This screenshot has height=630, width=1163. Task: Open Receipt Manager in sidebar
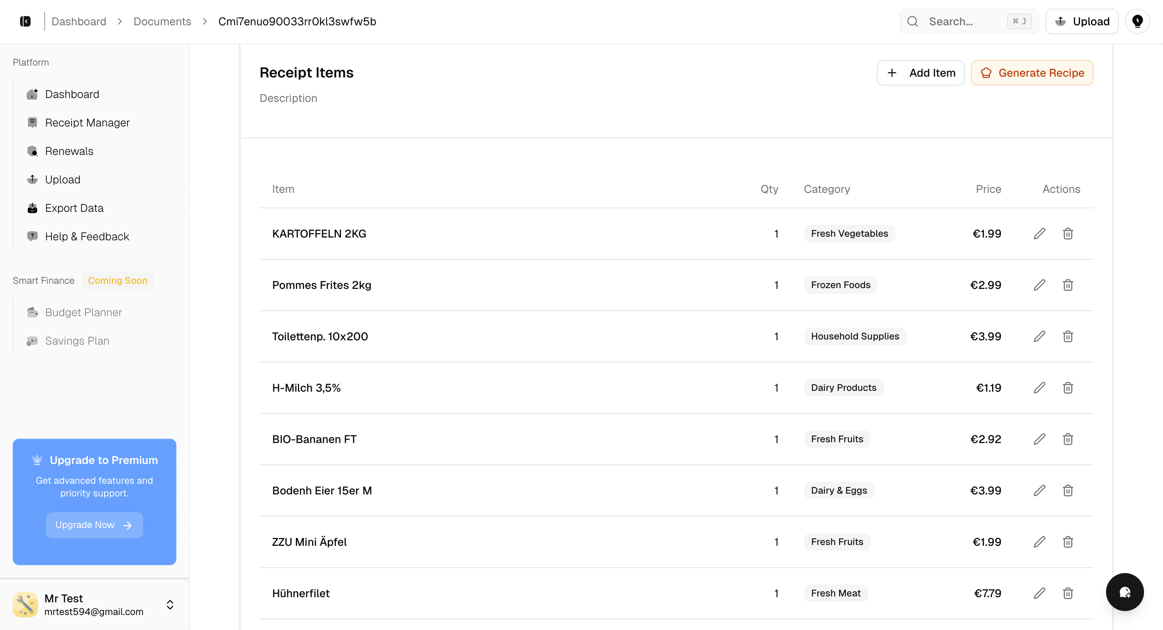[87, 123]
